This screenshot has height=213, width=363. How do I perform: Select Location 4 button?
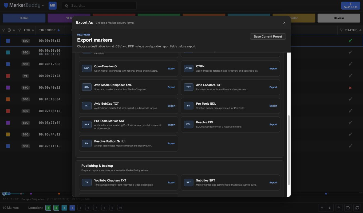(72, 208)
